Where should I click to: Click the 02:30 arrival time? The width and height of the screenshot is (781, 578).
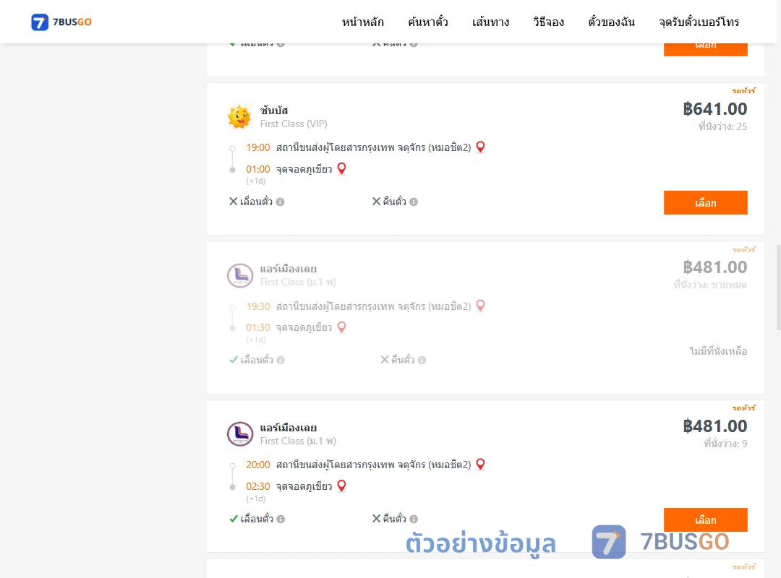pyautogui.click(x=258, y=486)
